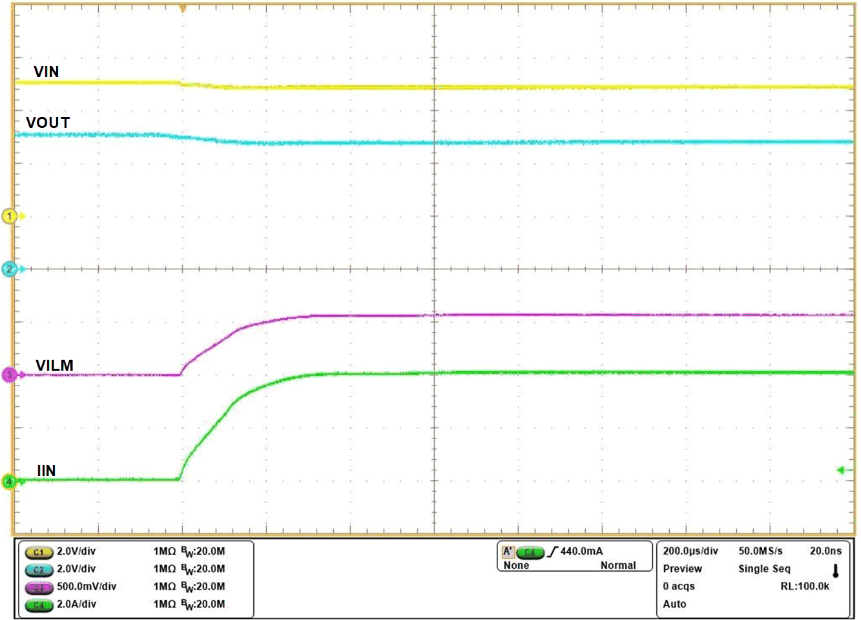861x620 pixels.
Task: Click the Preview acquisition status
Action: click(682, 569)
